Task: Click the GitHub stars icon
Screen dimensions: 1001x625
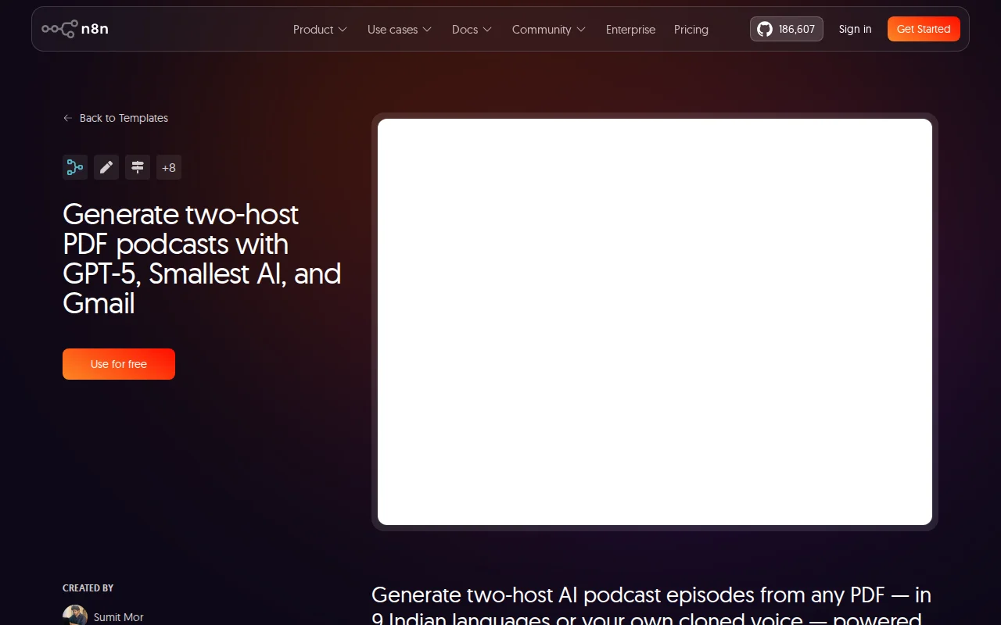Action: coord(765,29)
